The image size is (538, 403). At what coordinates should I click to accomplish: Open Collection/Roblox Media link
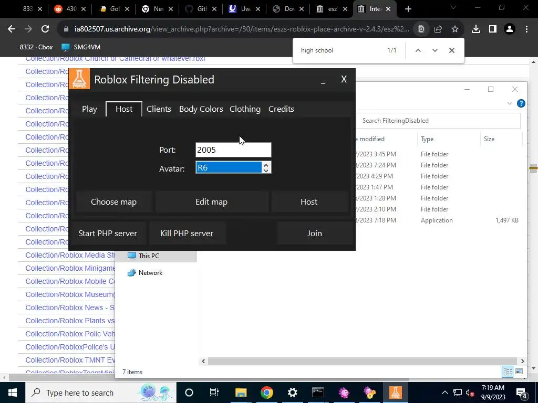[x=70, y=255]
